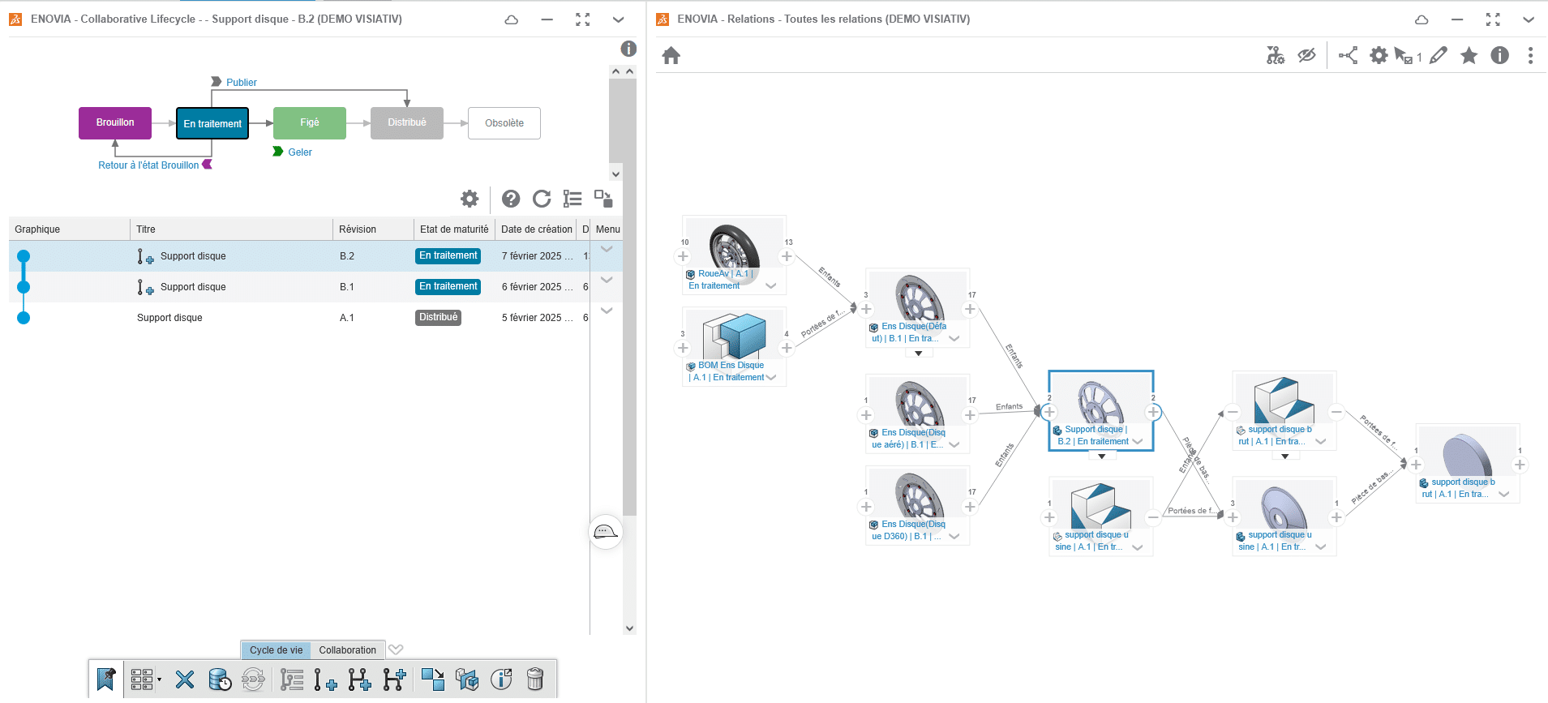The image size is (1548, 703).
Task: Open the Lifecycle panel information icon
Action: (x=628, y=49)
